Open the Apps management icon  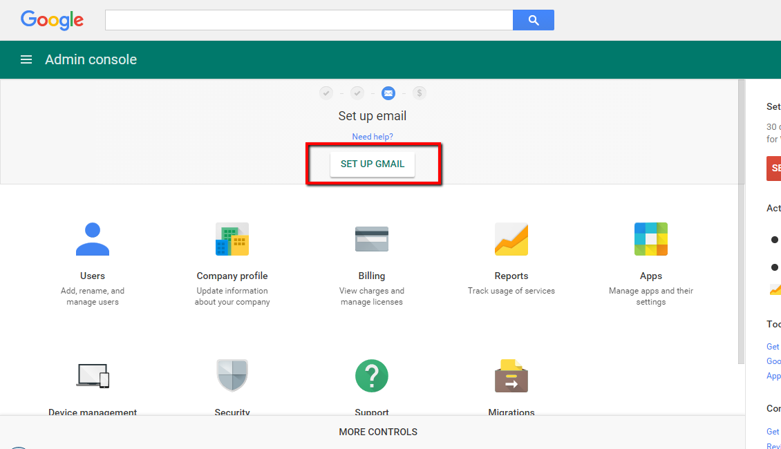650,238
